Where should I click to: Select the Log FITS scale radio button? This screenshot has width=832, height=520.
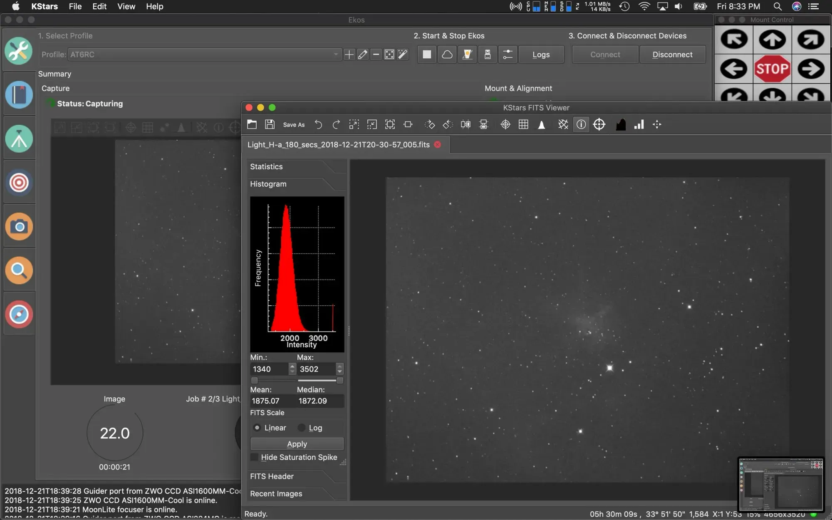click(x=302, y=428)
